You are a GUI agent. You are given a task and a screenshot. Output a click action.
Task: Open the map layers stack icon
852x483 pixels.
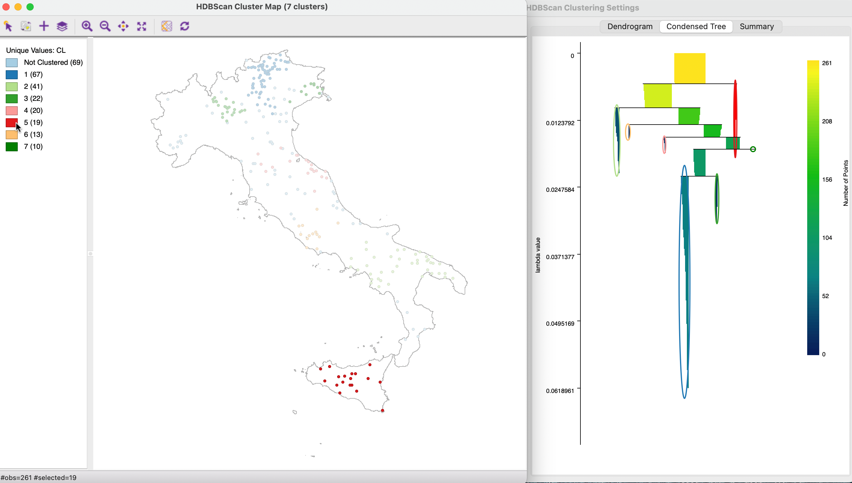[x=62, y=26]
